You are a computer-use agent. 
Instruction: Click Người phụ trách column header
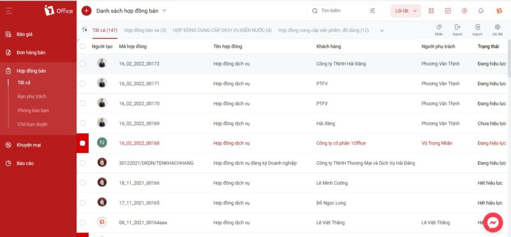(x=438, y=47)
